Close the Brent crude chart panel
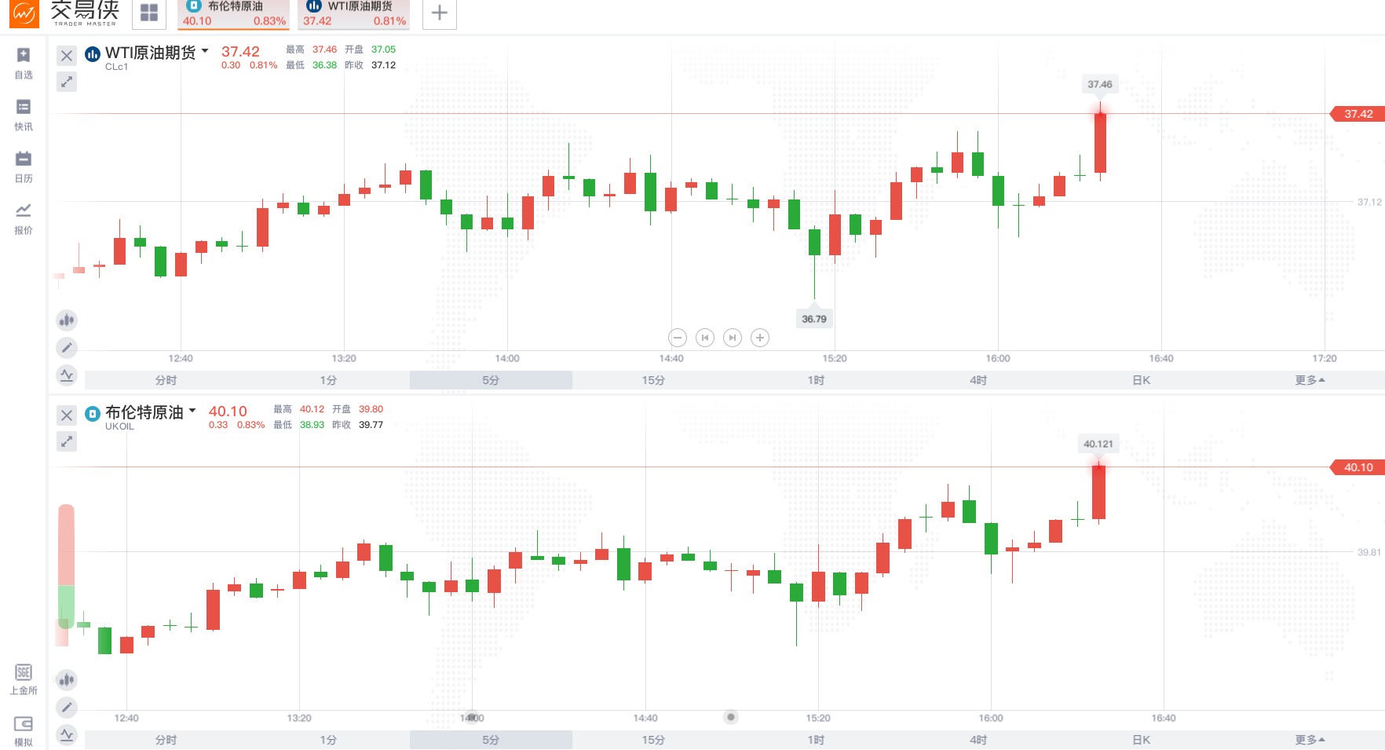Viewport: 1385px width, 750px height. click(67, 415)
